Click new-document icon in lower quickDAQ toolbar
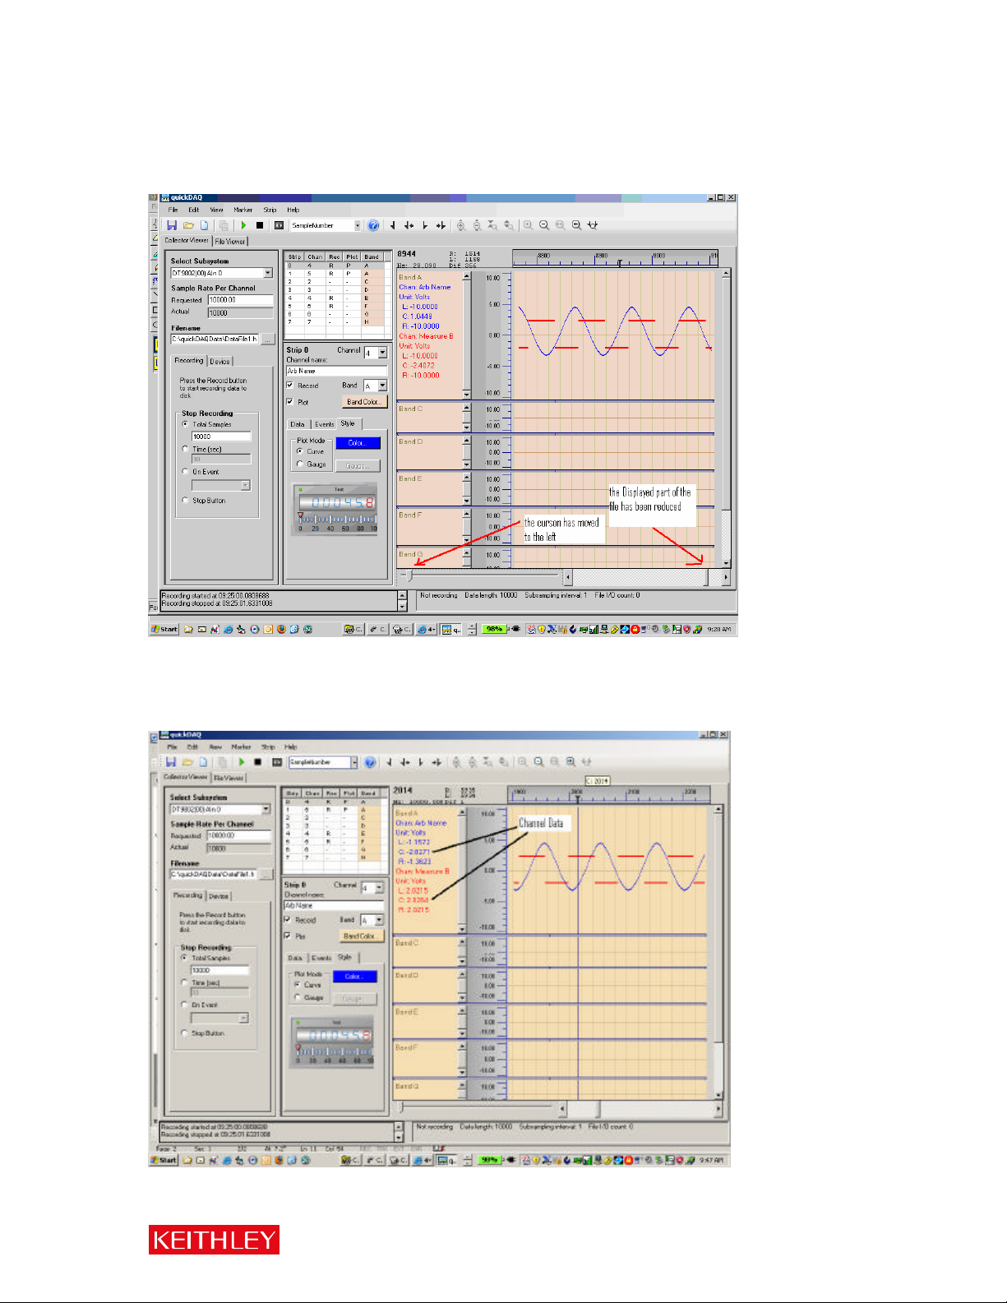 [x=203, y=762]
